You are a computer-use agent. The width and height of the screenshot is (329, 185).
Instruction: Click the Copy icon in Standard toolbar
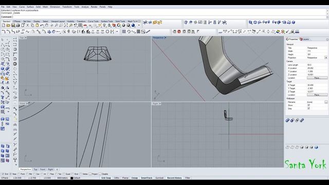[x=32, y=25]
